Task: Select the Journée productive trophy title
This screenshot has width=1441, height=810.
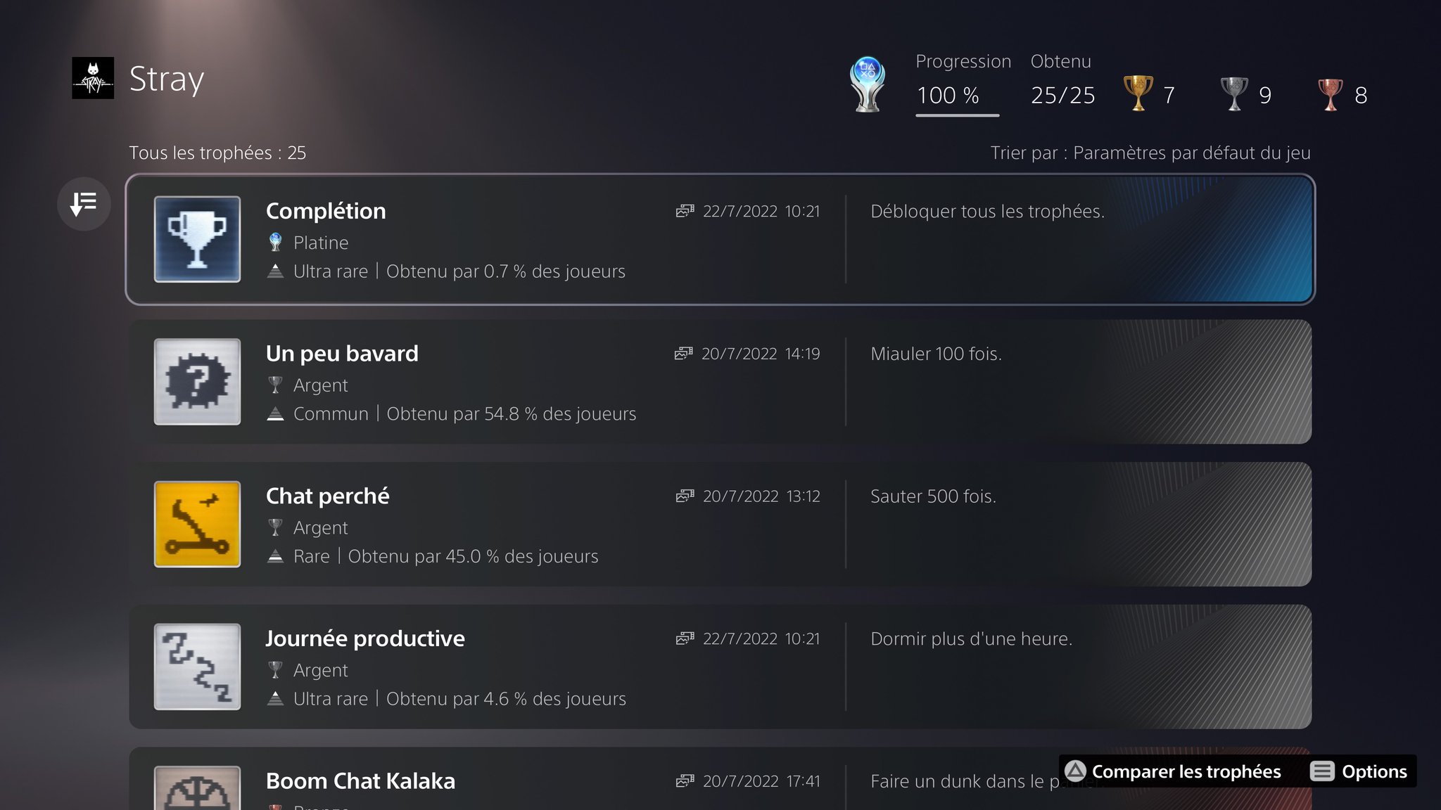Action: click(365, 638)
